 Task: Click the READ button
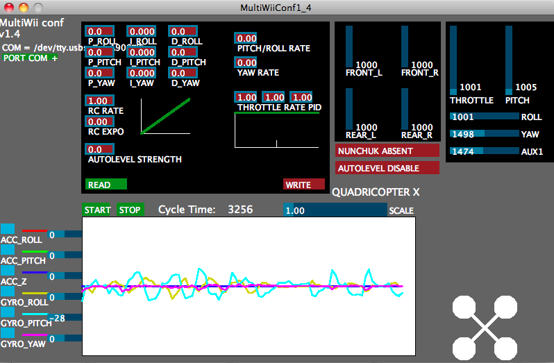click(x=106, y=185)
